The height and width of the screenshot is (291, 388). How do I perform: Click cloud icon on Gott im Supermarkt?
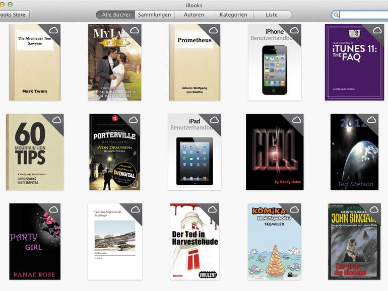coord(136,209)
